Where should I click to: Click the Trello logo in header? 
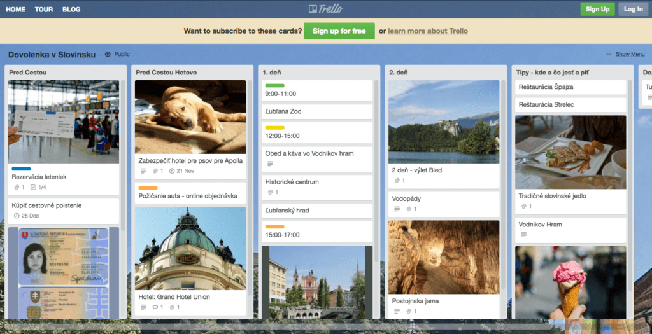(x=325, y=9)
